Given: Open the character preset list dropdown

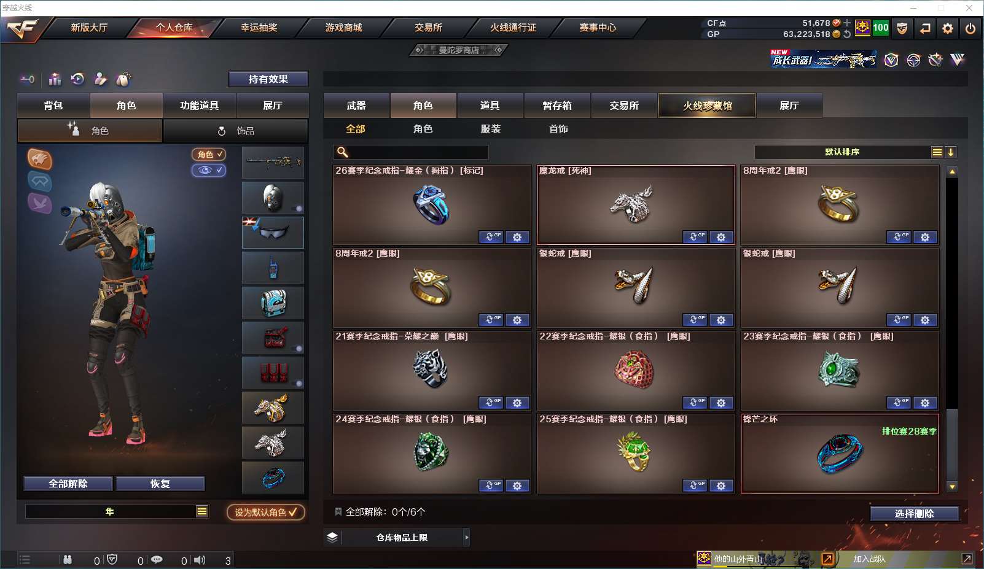Looking at the screenshot, I should click(x=202, y=511).
